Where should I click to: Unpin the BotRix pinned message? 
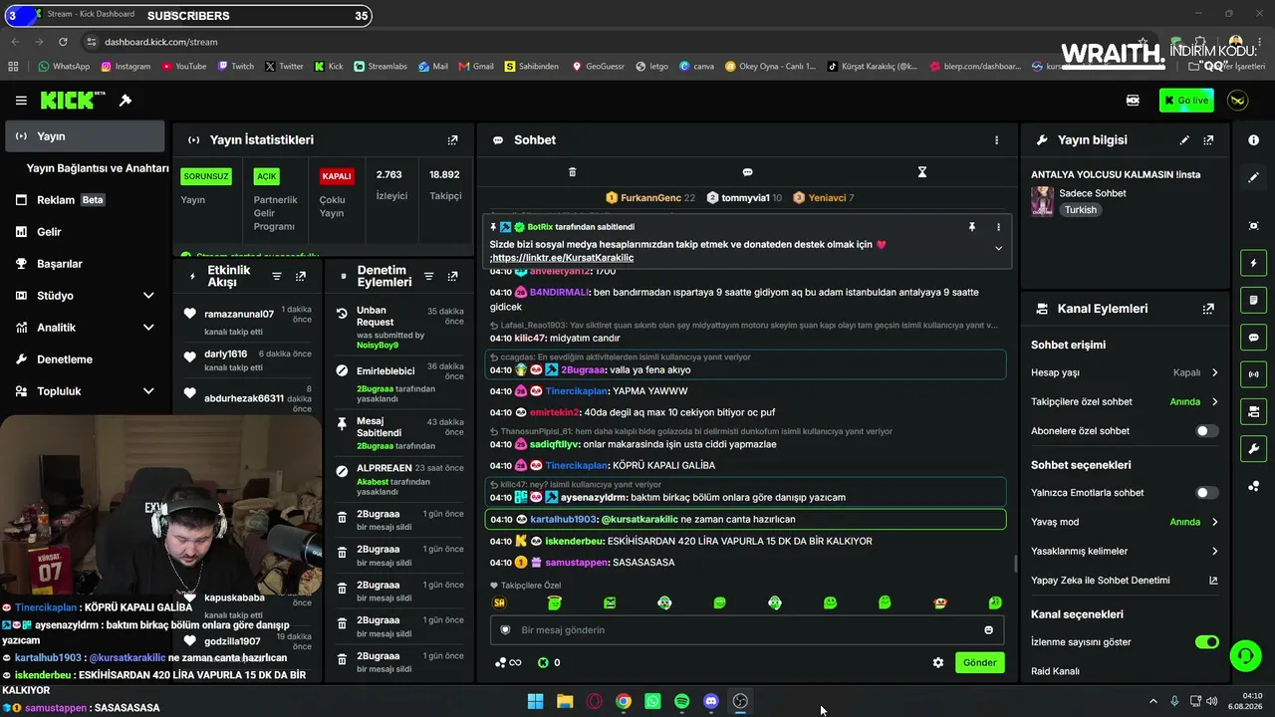972,227
